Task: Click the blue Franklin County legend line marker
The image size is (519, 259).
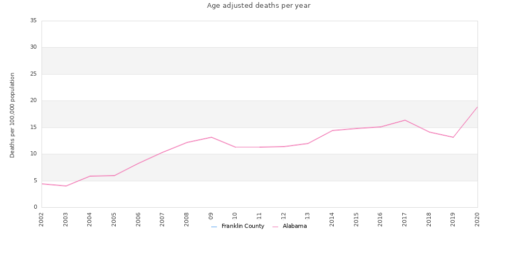Action: tap(214, 227)
